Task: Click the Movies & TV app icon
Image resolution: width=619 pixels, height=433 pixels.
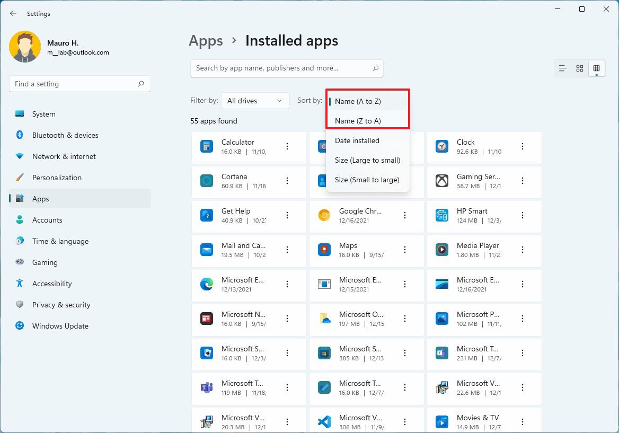Action: click(441, 422)
